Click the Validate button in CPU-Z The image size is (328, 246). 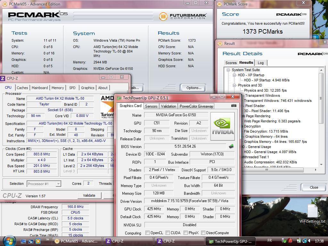click(x=89, y=195)
